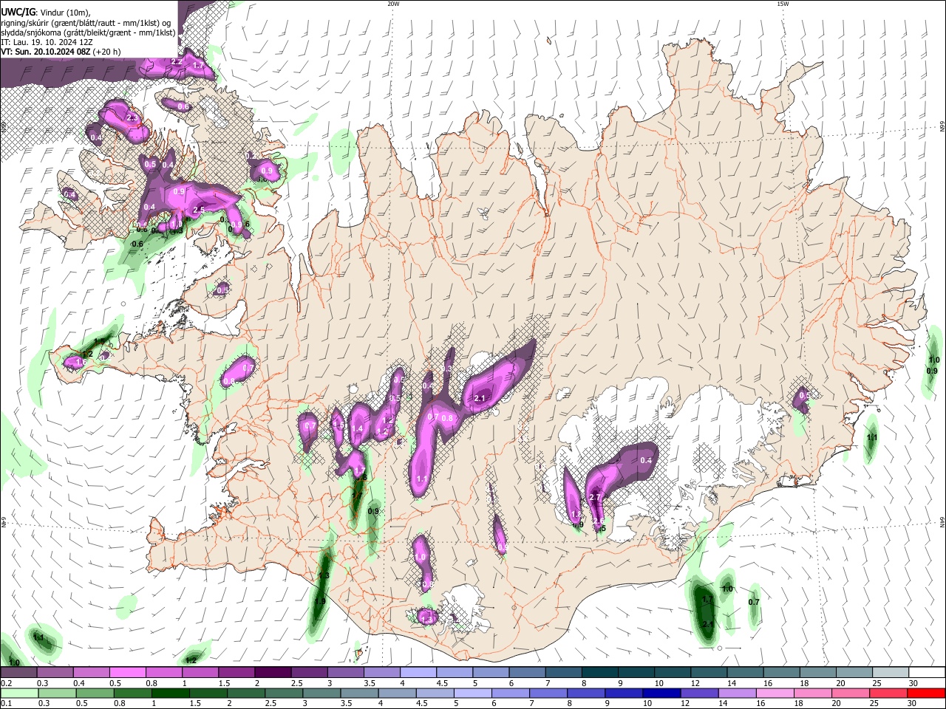
Task: Select the 10 deep blue swatch in lower legend
Action: pos(660,693)
